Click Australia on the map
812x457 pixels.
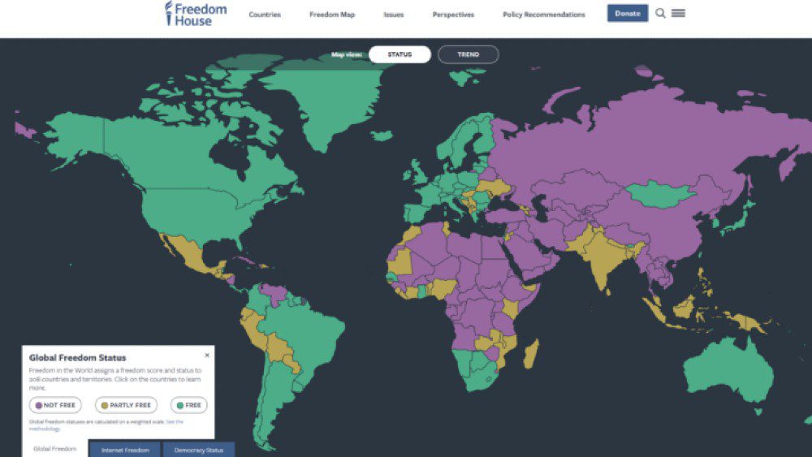(x=727, y=373)
